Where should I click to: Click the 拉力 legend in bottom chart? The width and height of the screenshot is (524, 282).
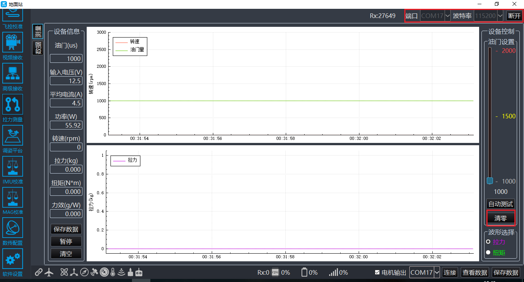click(125, 160)
